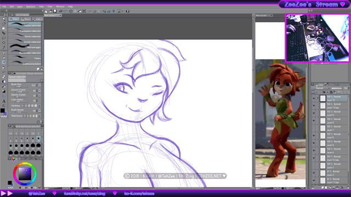Toggle visibility eye of Layer 8

click(x=314, y=120)
